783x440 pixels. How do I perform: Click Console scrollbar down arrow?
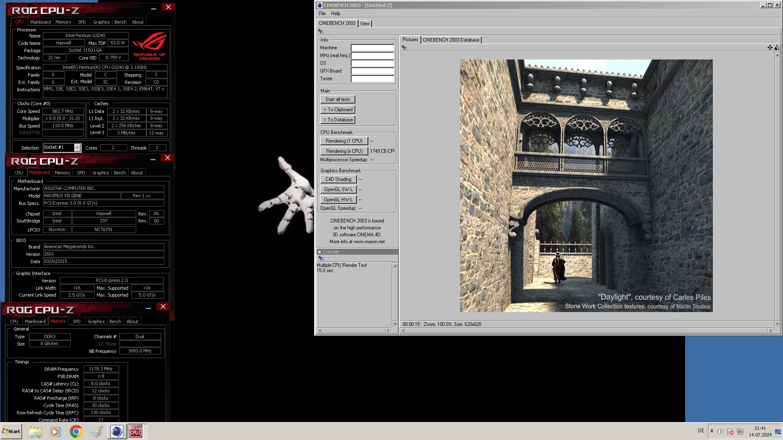coord(395,323)
